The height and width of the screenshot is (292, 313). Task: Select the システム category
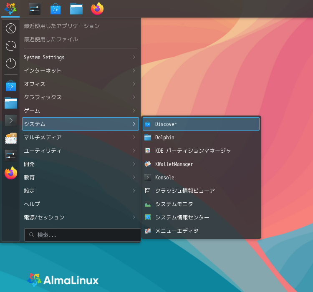tap(81, 124)
